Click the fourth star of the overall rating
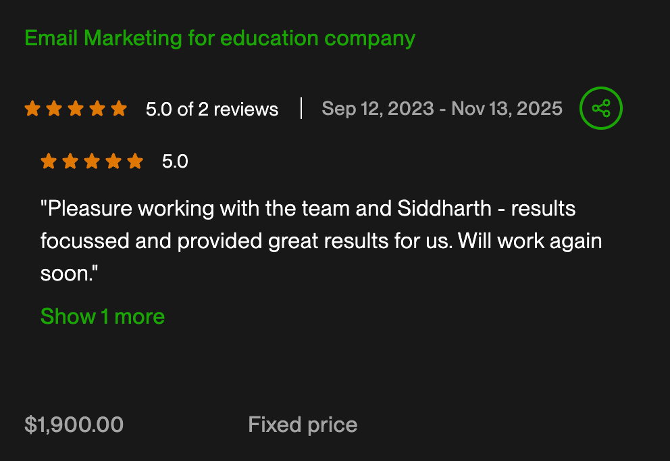The image size is (670, 461). click(x=97, y=109)
